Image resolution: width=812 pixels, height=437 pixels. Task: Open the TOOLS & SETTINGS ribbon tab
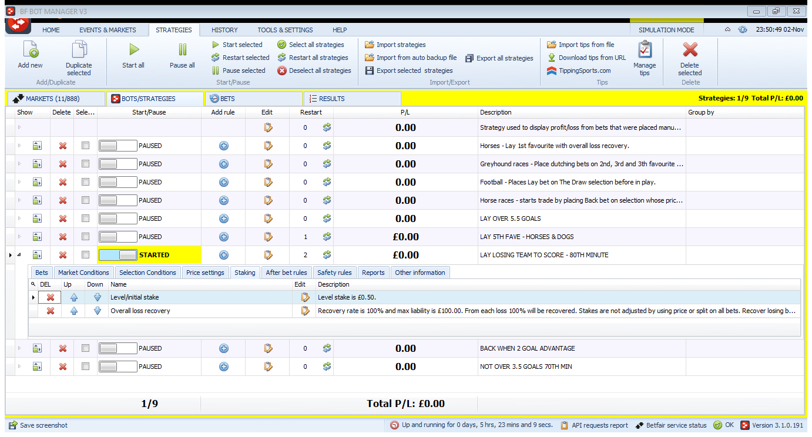tap(285, 30)
